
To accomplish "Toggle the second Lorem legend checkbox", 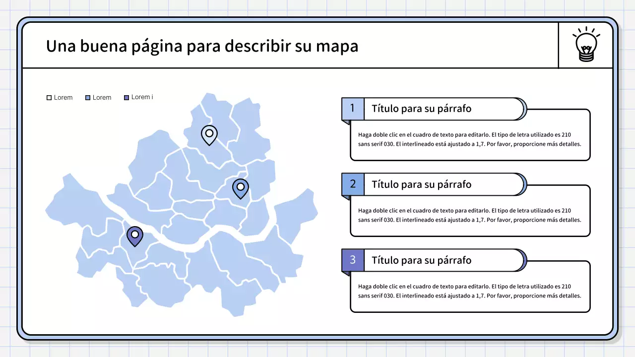I will [88, 97].
